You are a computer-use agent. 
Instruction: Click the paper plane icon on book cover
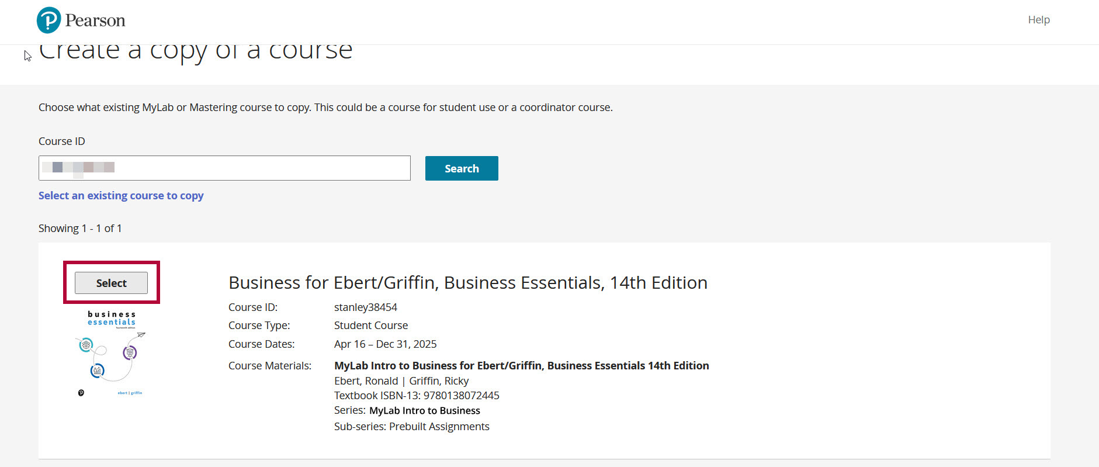click(141, 335)
